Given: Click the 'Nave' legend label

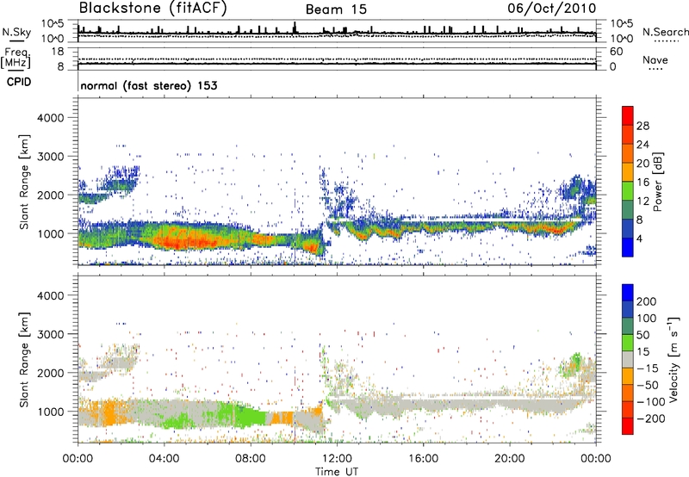Looking at the screenshot, I should pyautogui.click(x=655, y=60).
